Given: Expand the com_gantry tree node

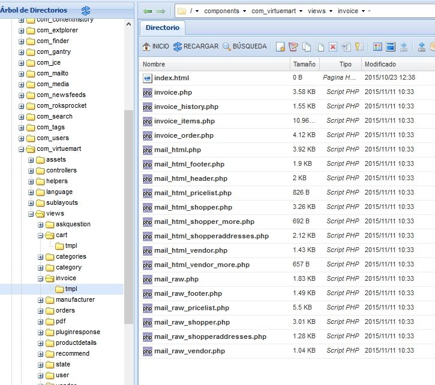Looking at the screenshot, I should [22, 52].
